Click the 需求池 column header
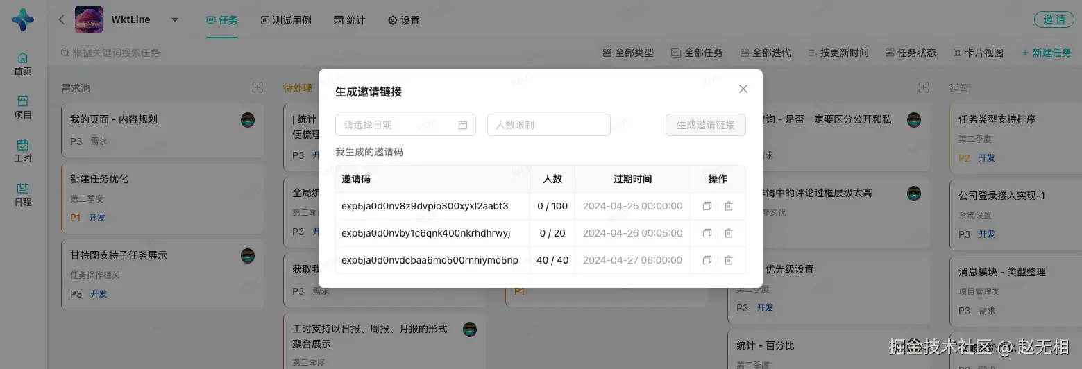 click(76, 88)
